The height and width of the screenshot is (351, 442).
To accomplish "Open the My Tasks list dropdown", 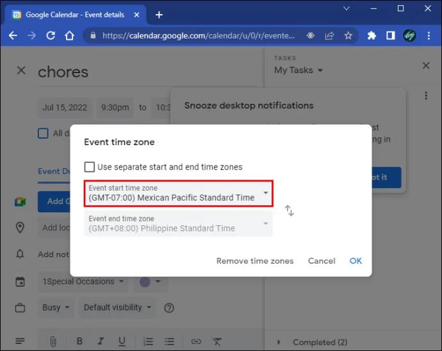I will coord(299,70).
